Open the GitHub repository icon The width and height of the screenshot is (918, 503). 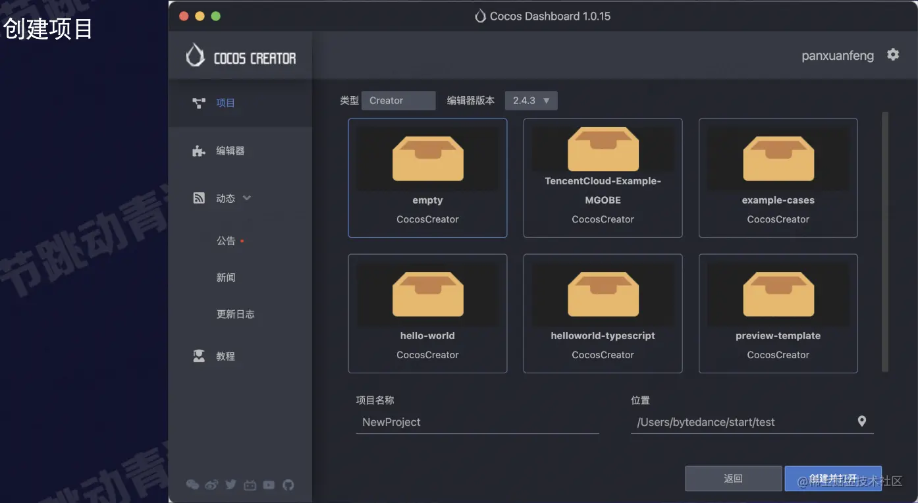(288, 485)
